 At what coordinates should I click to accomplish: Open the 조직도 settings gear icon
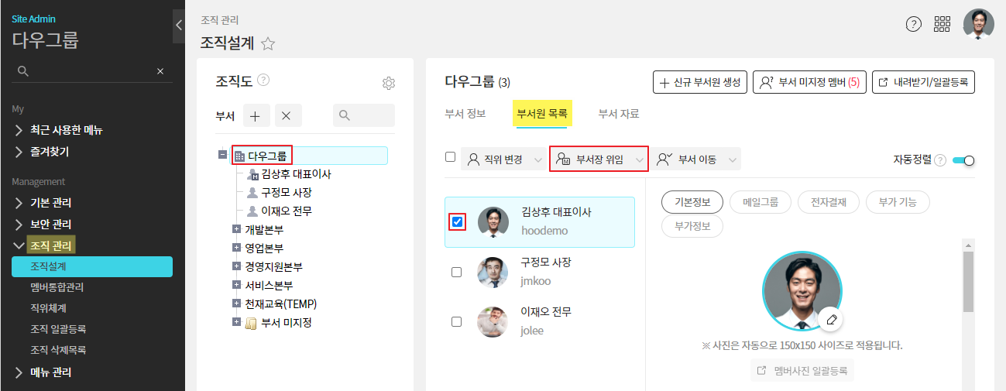pyautogui.click(x=389, y=84)
